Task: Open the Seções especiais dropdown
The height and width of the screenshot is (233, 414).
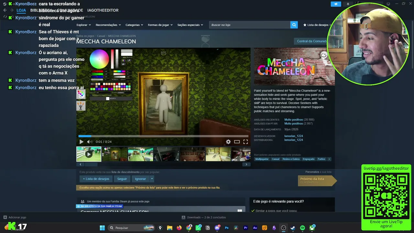Action: (x=190, y=25)
